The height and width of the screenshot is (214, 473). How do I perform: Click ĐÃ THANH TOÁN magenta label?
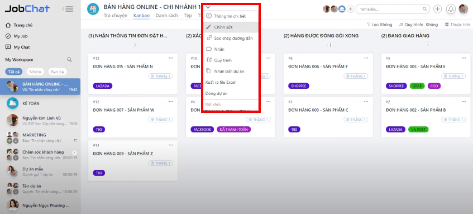tap(234, 130)
